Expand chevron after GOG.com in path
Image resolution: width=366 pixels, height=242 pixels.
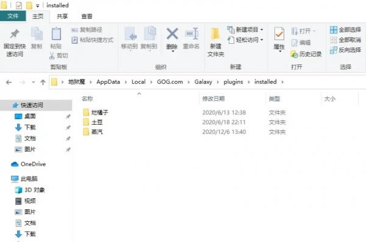point(188,82)
